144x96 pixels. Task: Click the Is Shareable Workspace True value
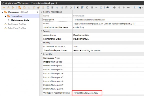tap(108, 47)
